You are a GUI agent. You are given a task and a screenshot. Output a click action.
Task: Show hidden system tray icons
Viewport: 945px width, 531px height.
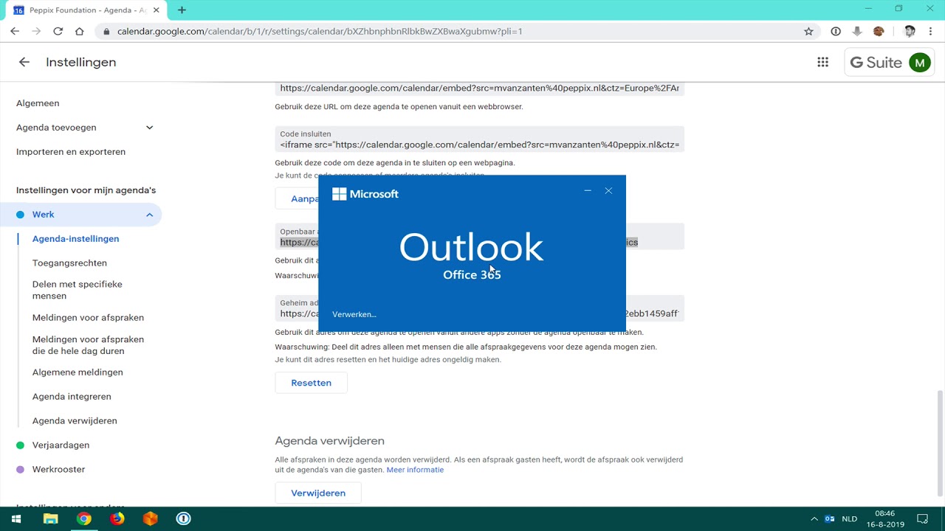814,518
